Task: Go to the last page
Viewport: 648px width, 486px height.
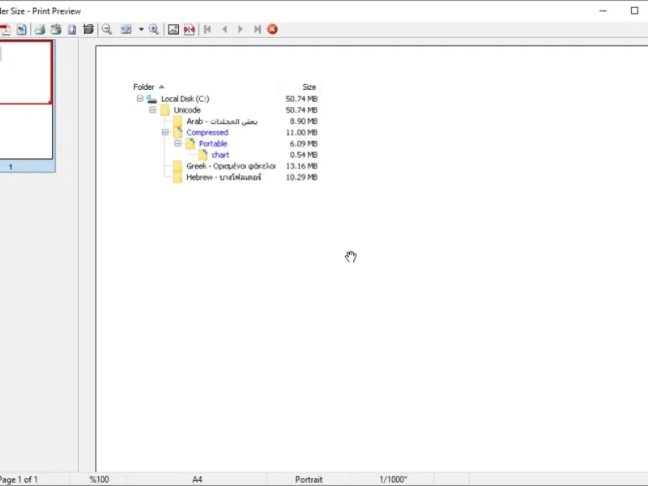Action: click(x=257, y=29)
